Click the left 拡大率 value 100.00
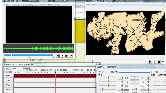 (126, 90)
